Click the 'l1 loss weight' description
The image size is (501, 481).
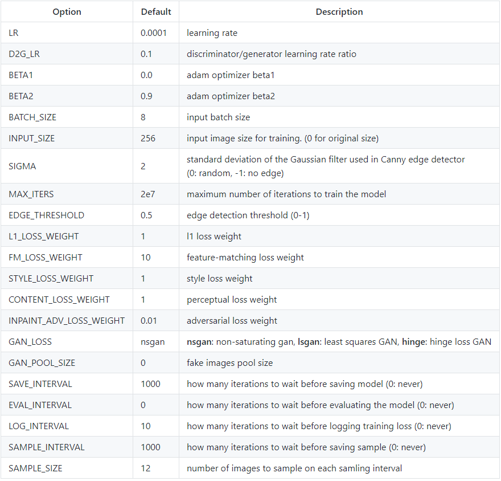(214, 237)
